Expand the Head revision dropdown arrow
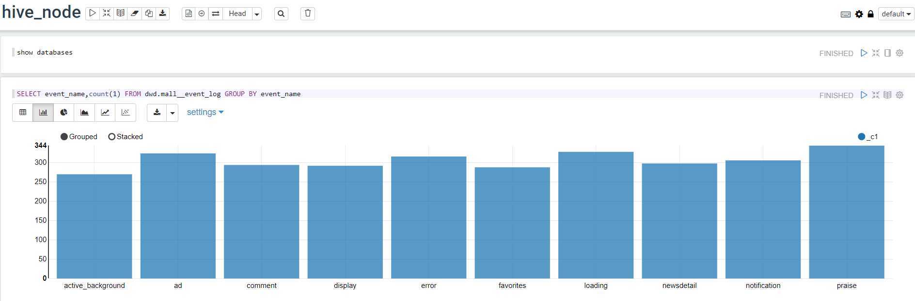The image size is (915, 301). 257,14
